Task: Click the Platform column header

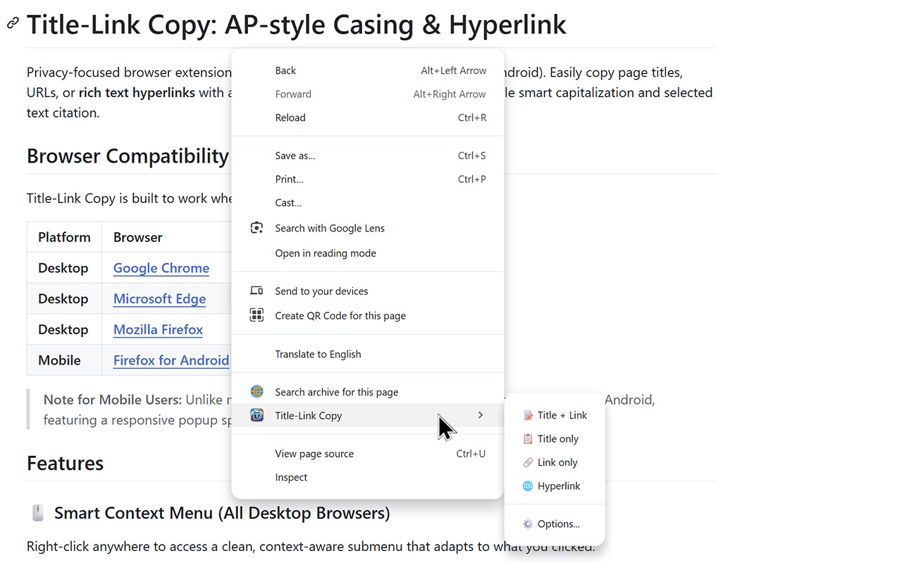Action: pyautogui.click(x=64, y=237)
